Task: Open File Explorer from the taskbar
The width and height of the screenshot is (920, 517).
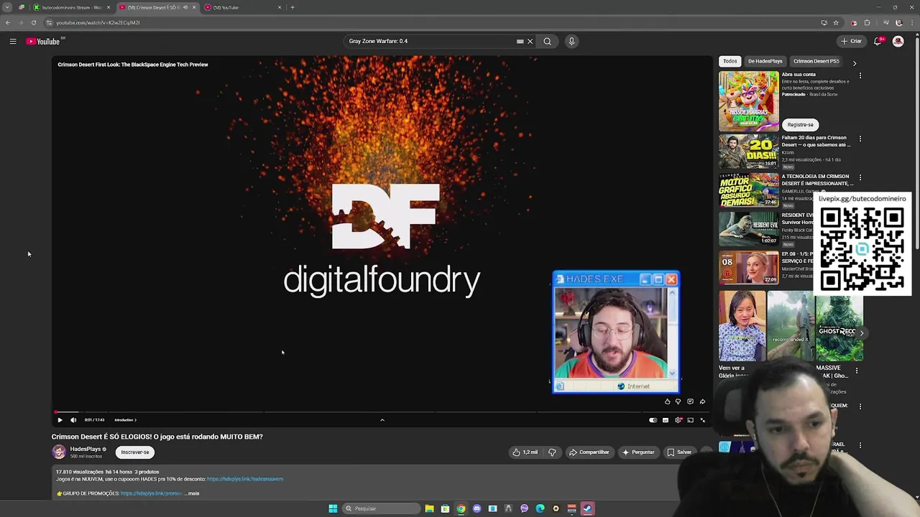Action: coord(429,508)
